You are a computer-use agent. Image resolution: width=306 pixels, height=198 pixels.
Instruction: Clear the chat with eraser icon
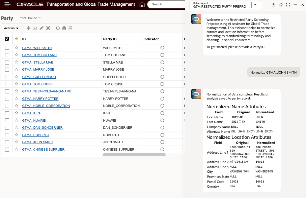[x=281, y=5]
